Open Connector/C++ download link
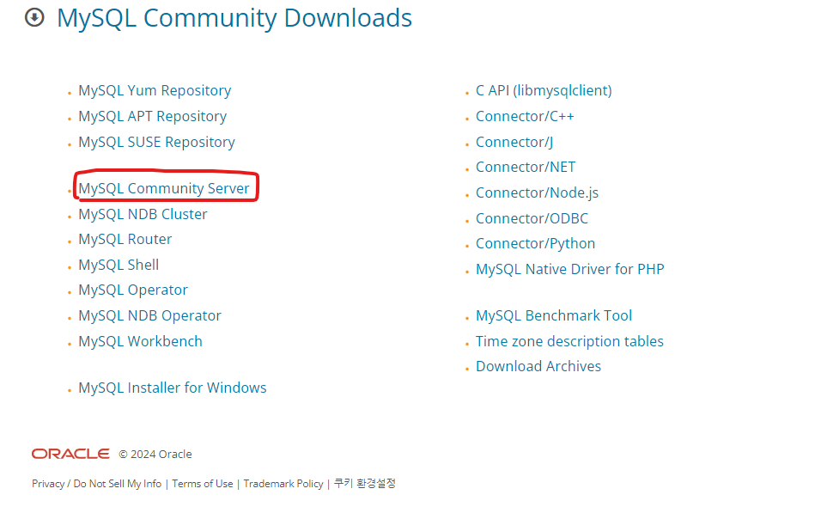Image resolution: width=815 pixels, height=507 pixels. click(x=525, y=117)
